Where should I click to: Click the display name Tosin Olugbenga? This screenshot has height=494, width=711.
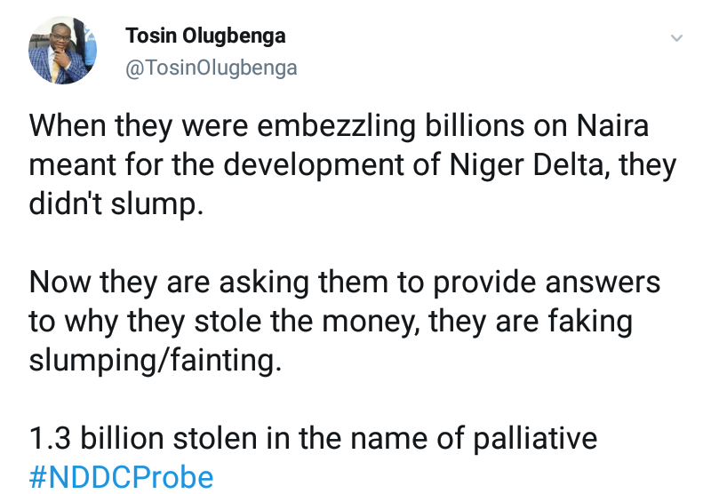pos(205,36)
